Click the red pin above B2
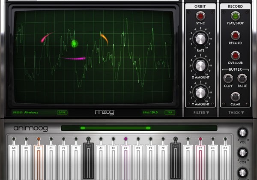Image resolution: width=257 pixels, height=180 pixels. click(x=200, y=139)
